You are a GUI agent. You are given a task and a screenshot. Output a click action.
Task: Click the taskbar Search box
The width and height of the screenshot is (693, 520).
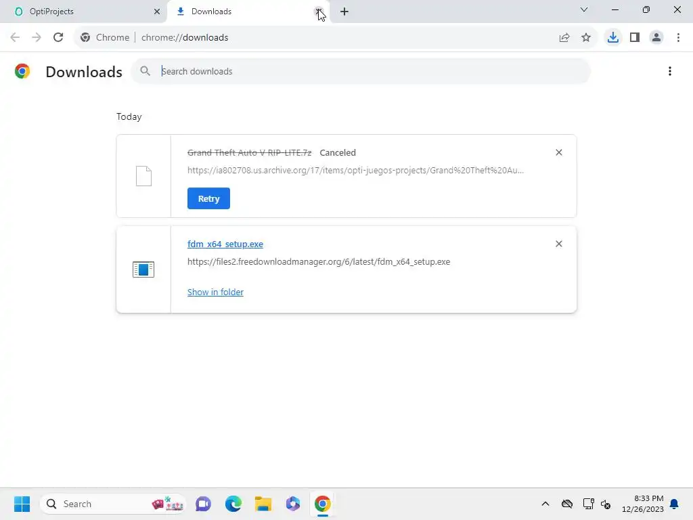click(x=113, y=504)
